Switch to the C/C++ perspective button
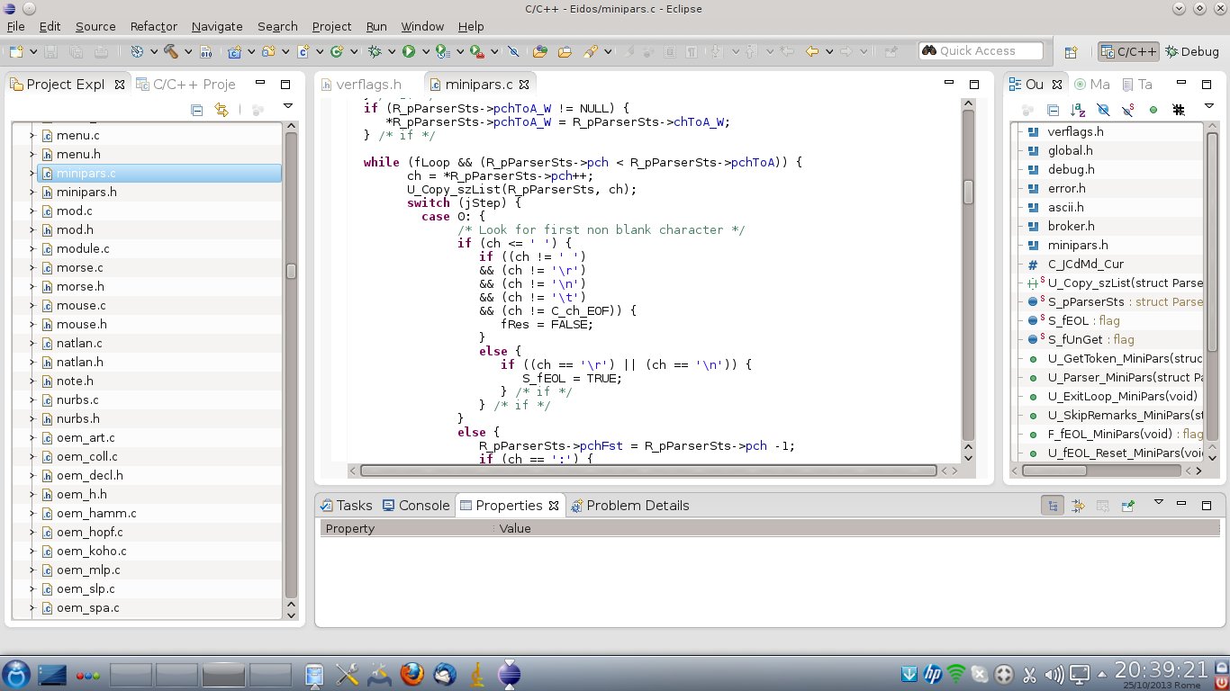The image size is (1230, 691). point(1128,51)
